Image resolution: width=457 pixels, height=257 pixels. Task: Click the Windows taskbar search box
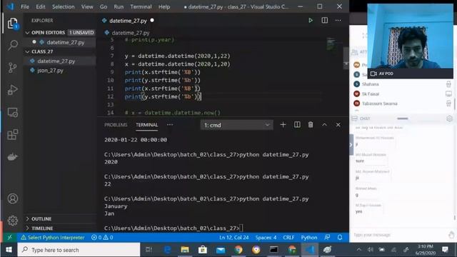coord(79,250)
